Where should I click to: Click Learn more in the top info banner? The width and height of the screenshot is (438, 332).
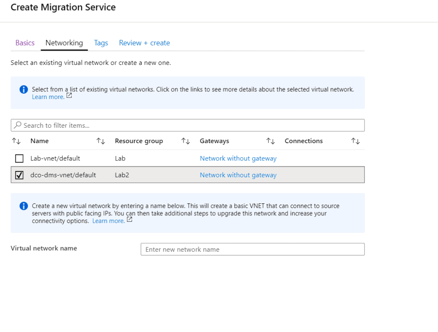point(48,97)
